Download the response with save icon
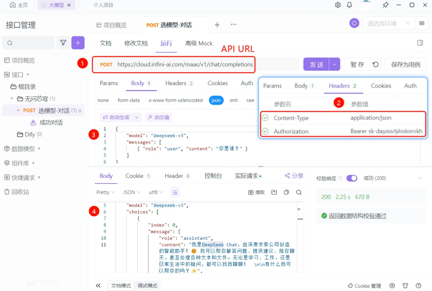The width and height of the screenshot is (432, 291). 274,192
